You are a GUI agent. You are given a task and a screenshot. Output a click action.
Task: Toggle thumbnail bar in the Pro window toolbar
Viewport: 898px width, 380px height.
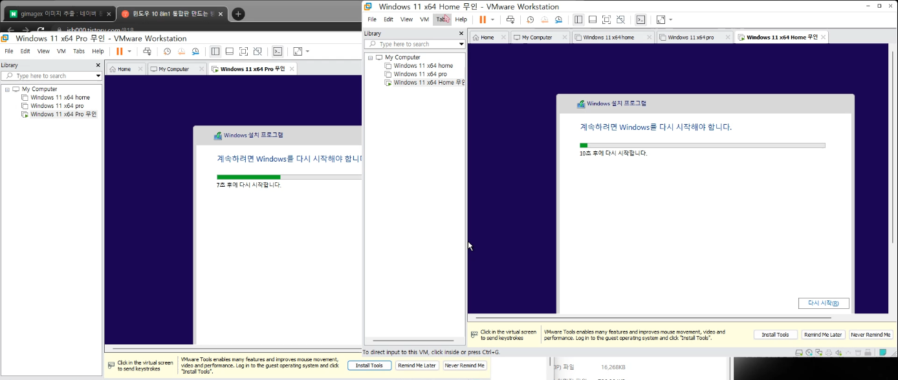tap(230, 51)
